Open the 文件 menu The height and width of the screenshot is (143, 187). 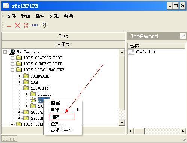click(x=11, y=16)
